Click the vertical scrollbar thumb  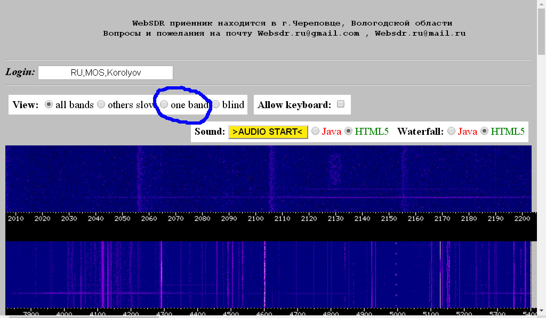click(541, 31)
